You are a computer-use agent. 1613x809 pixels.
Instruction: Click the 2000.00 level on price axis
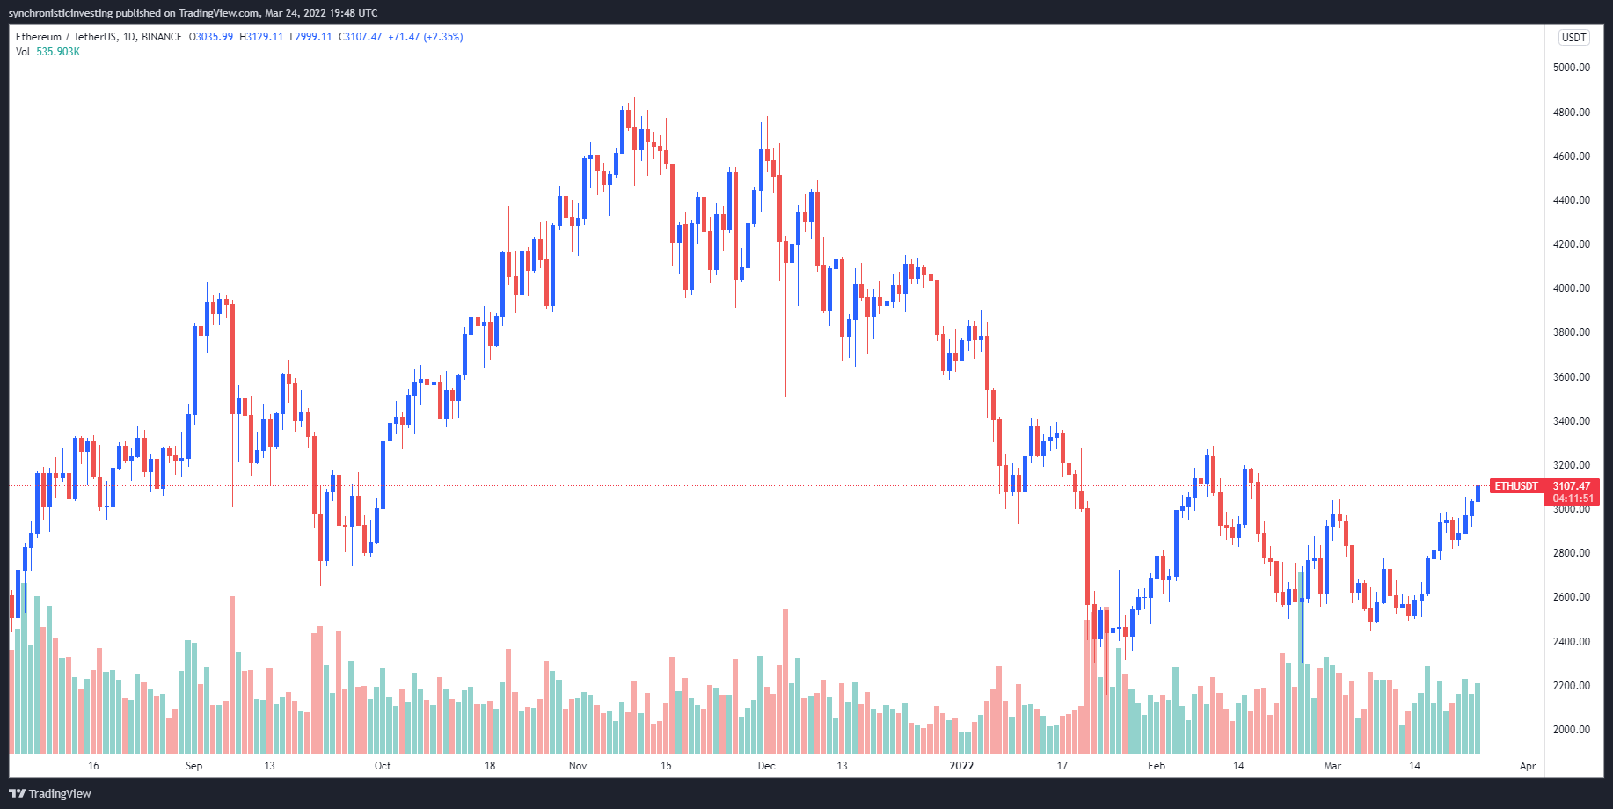[1571, 730]
